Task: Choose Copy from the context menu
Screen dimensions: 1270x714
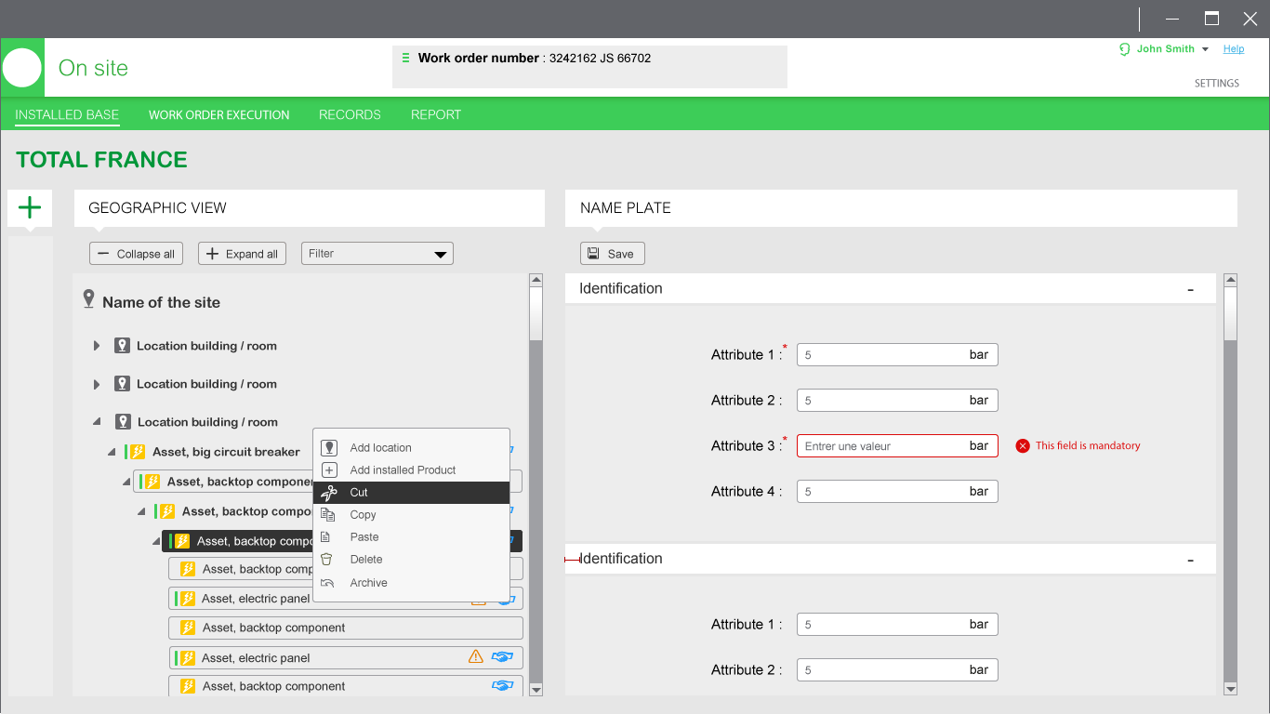Action: [411, 515]
